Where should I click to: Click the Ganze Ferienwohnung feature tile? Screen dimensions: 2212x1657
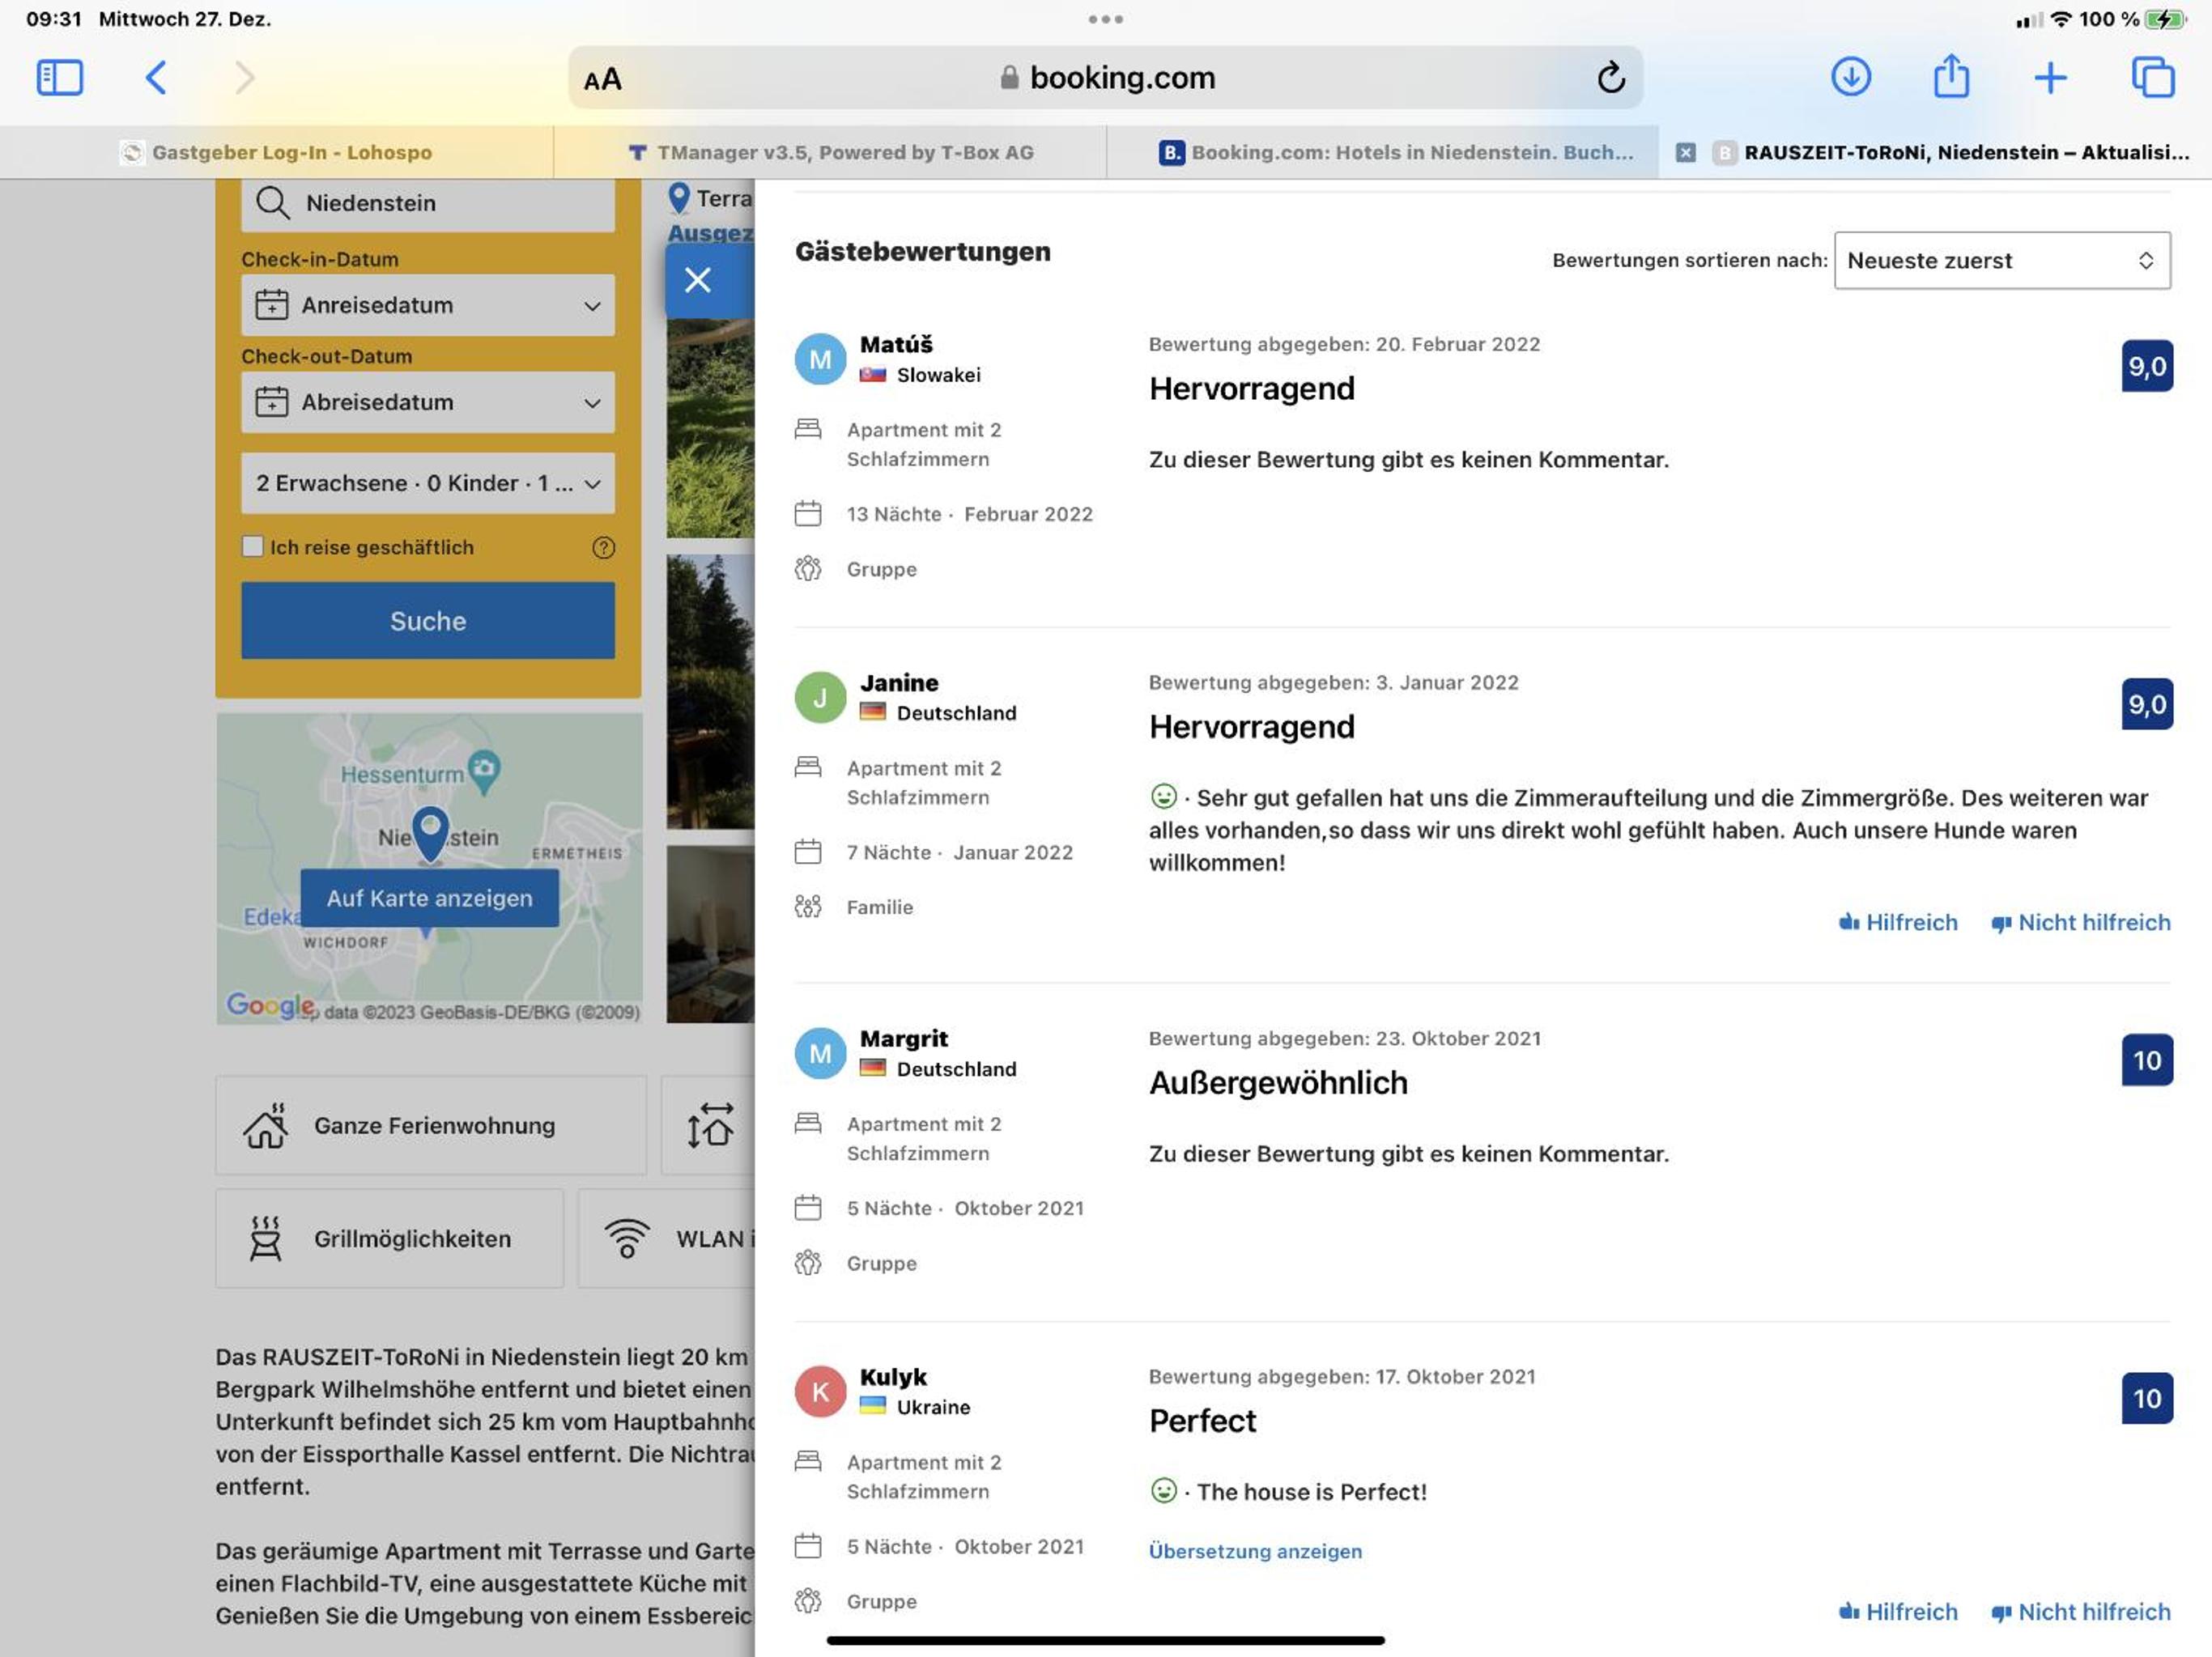431,1125
